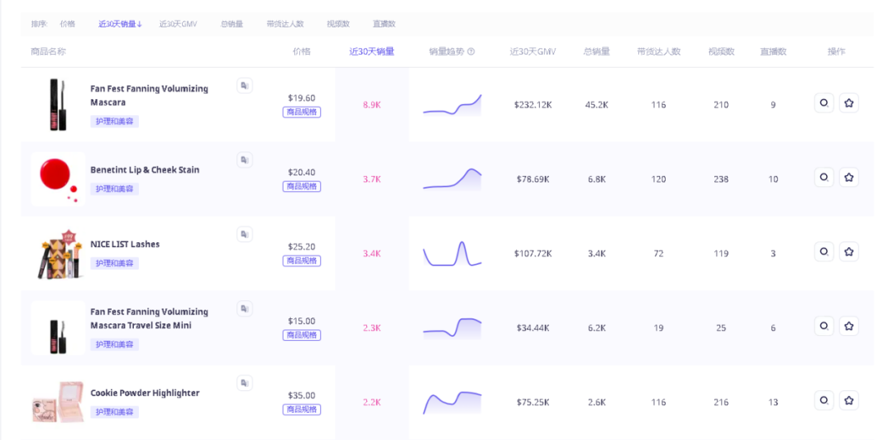This screenshot has height=440, width=893.
Task: Toggle the 近30天销量 descending sort option
Action: (120, 24)
